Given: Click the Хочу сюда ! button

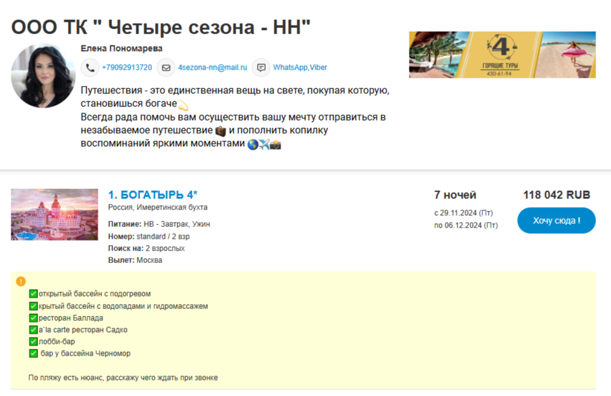Looking at the screenshot, I should 556,221.
